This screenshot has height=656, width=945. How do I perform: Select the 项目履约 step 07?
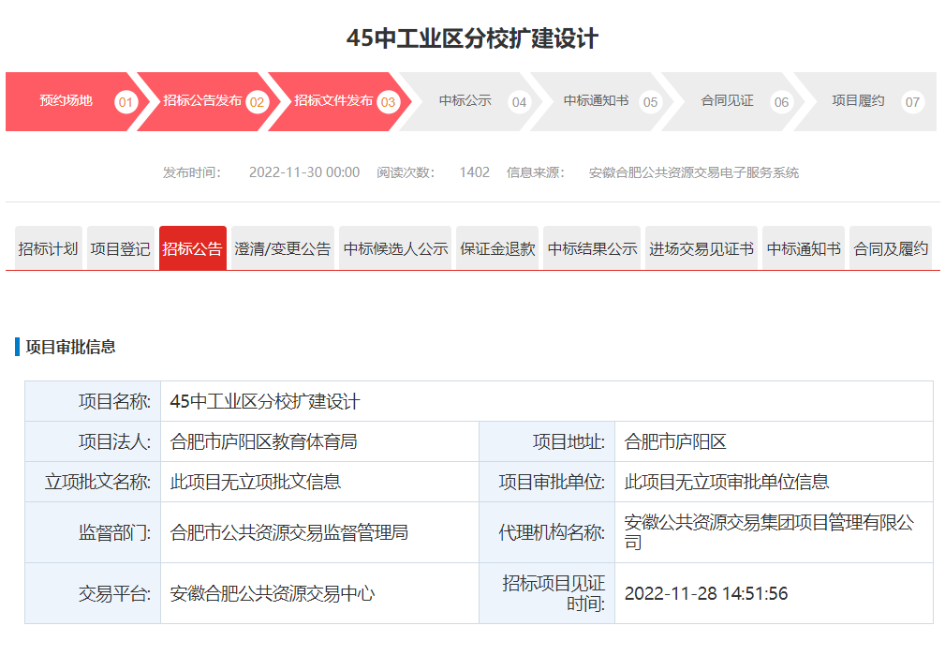[865, 101]
